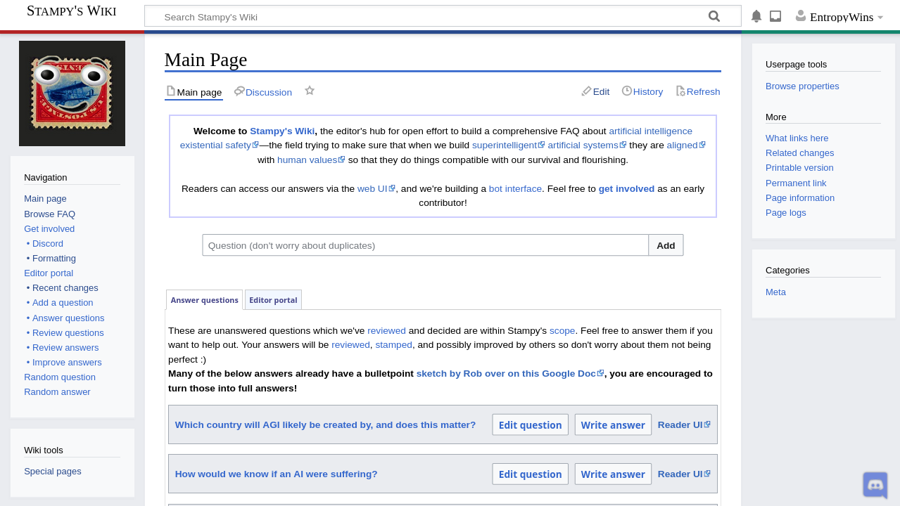Refresh the page via Refresh action
The width and height of the screenshot is (900, 506).
pos(698,91)
